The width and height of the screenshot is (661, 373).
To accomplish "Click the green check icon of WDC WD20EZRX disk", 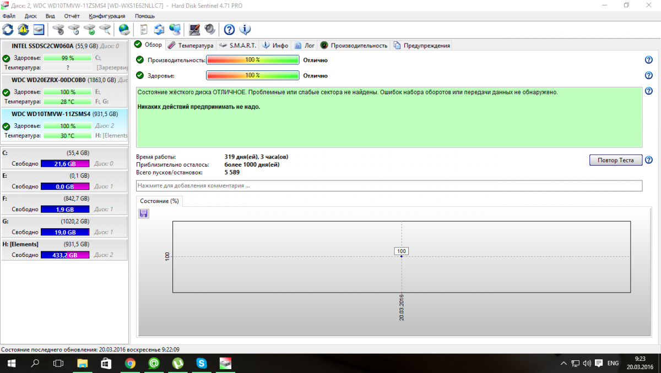I will (6, 92).
